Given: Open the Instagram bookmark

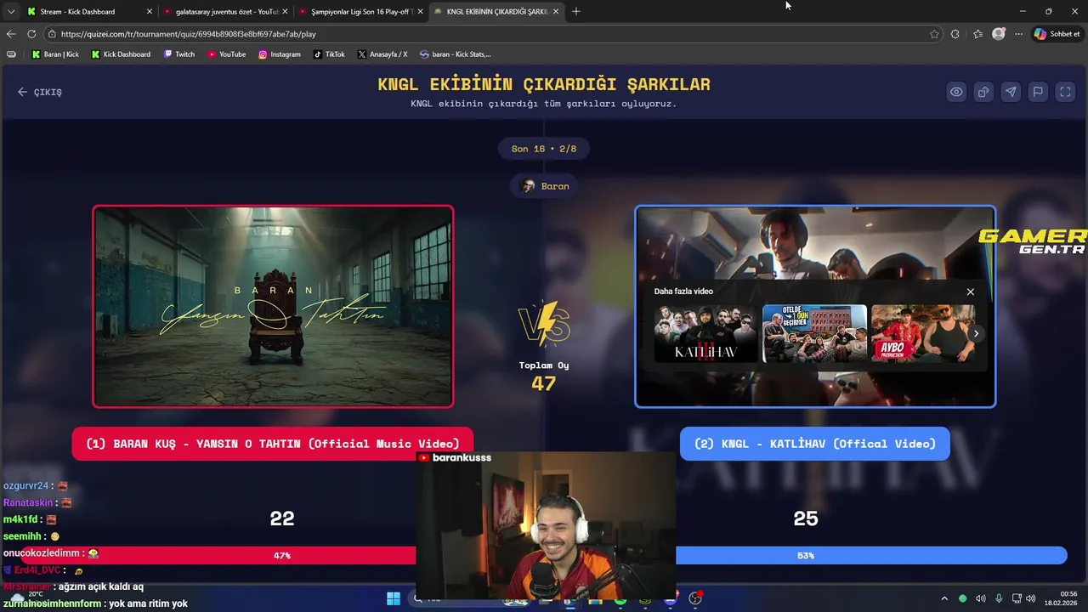Looking at the screenshot, I should [x=280, y=54].
